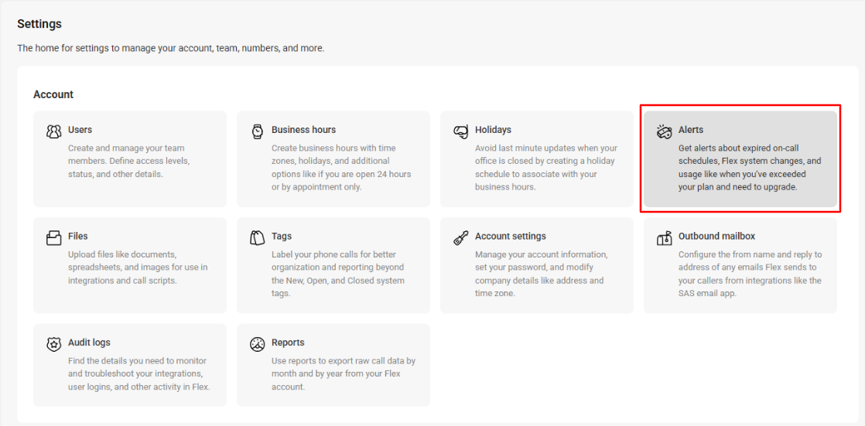Click the Account section heading
865x426 pixels.
point(53,94)
